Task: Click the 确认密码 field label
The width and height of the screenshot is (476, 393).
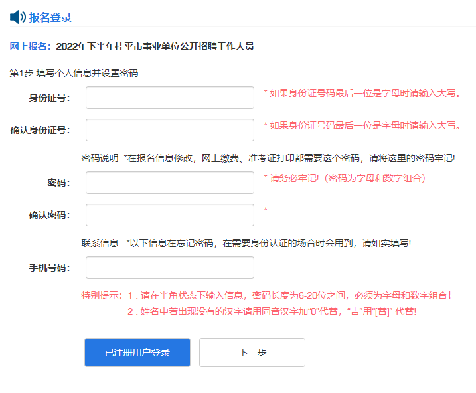Action: (x=48, y=216)
